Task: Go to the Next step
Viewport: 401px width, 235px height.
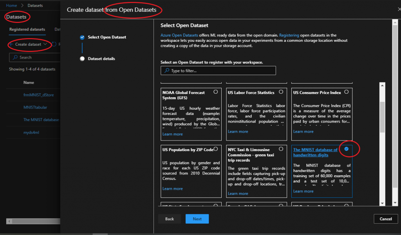Action: coord(197,219)
